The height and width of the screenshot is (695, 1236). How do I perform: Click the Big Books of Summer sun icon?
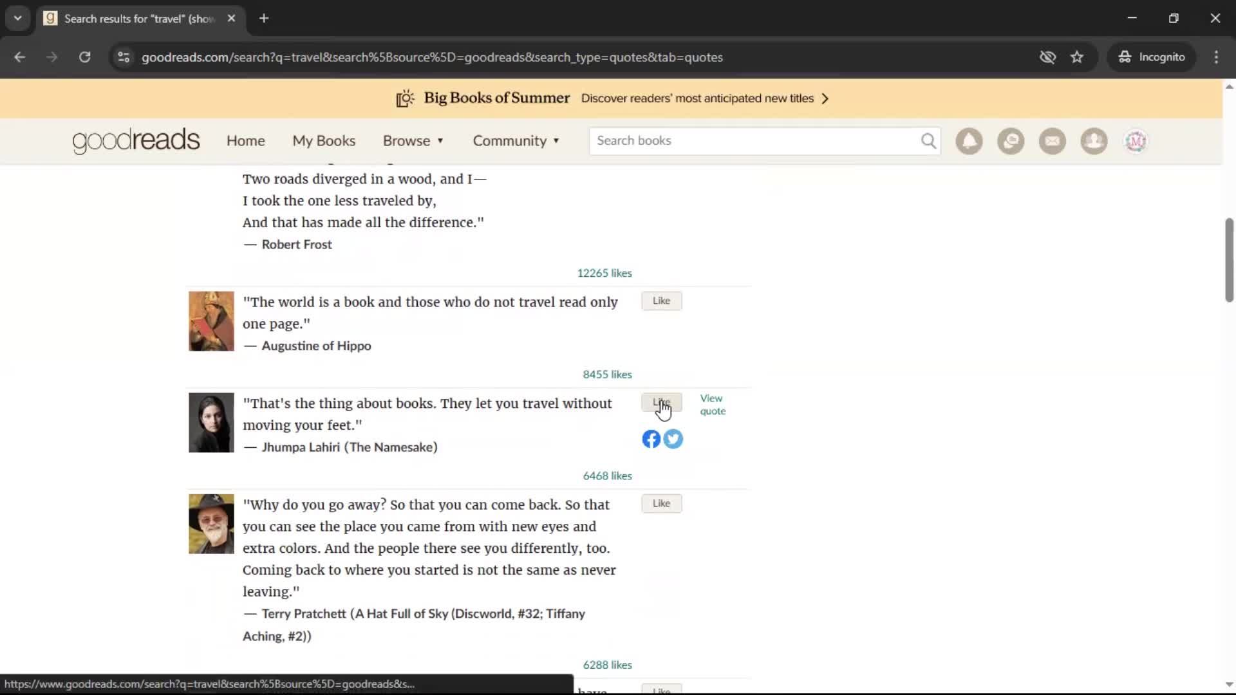[405, 98]
